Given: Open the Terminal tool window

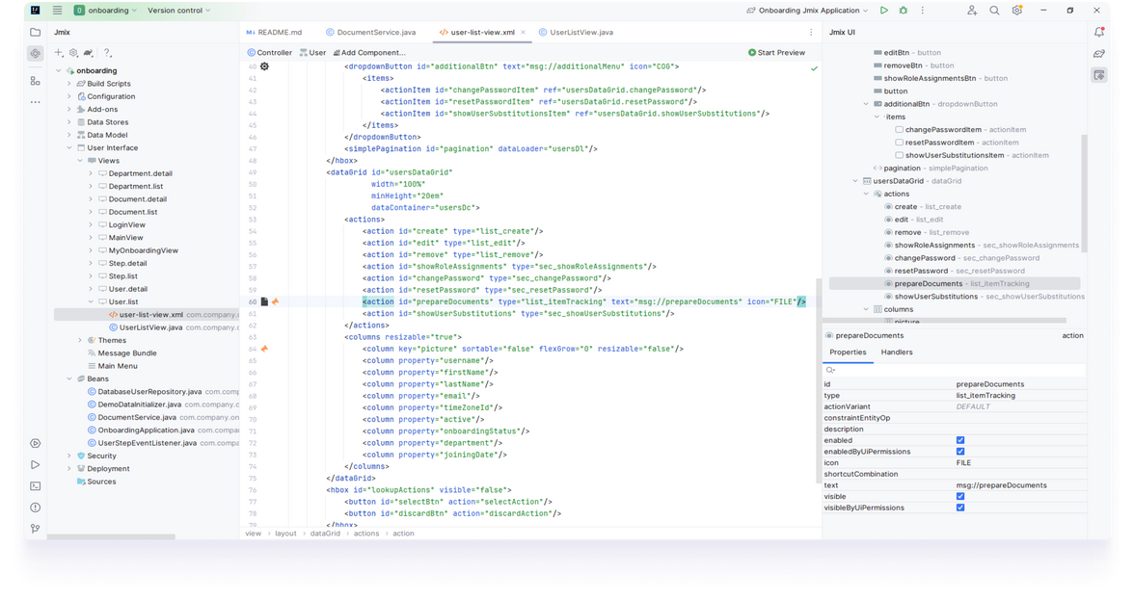Looking at the screenshot, I should (35, 486).
